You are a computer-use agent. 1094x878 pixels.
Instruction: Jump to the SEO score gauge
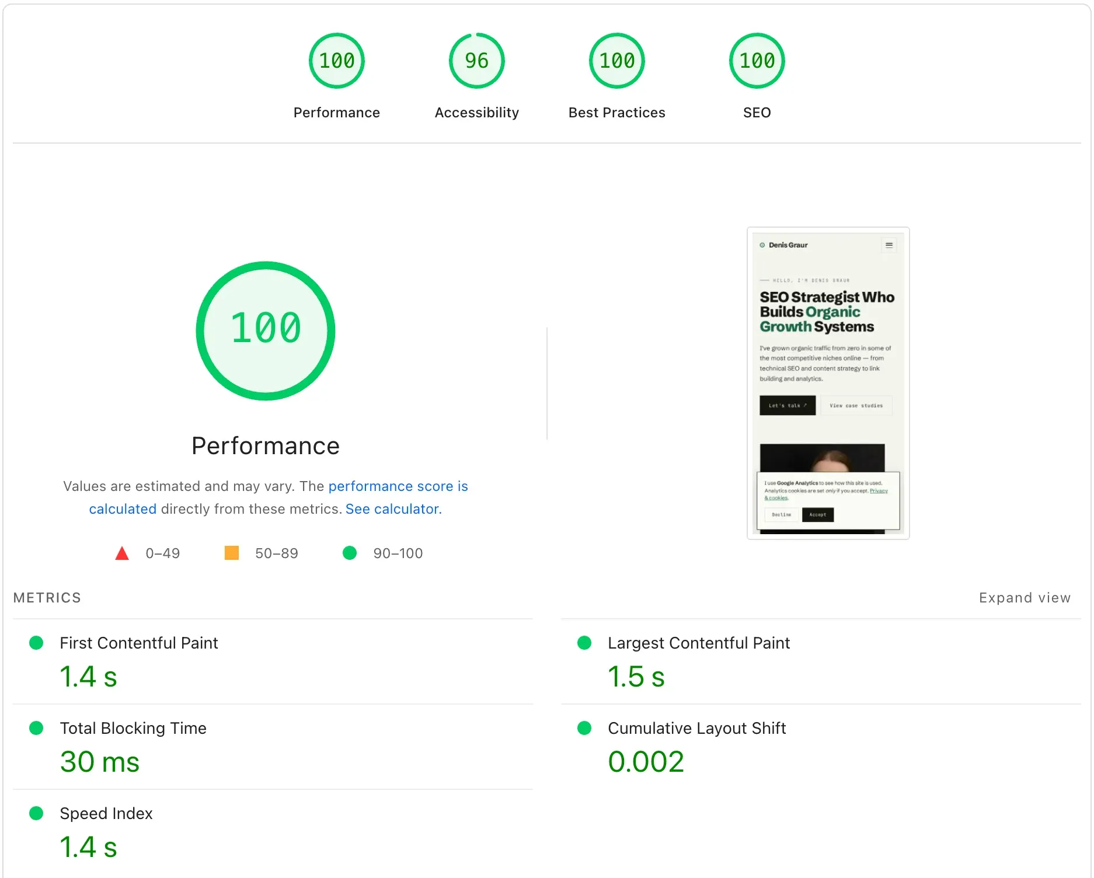click(x=757, y=61)
